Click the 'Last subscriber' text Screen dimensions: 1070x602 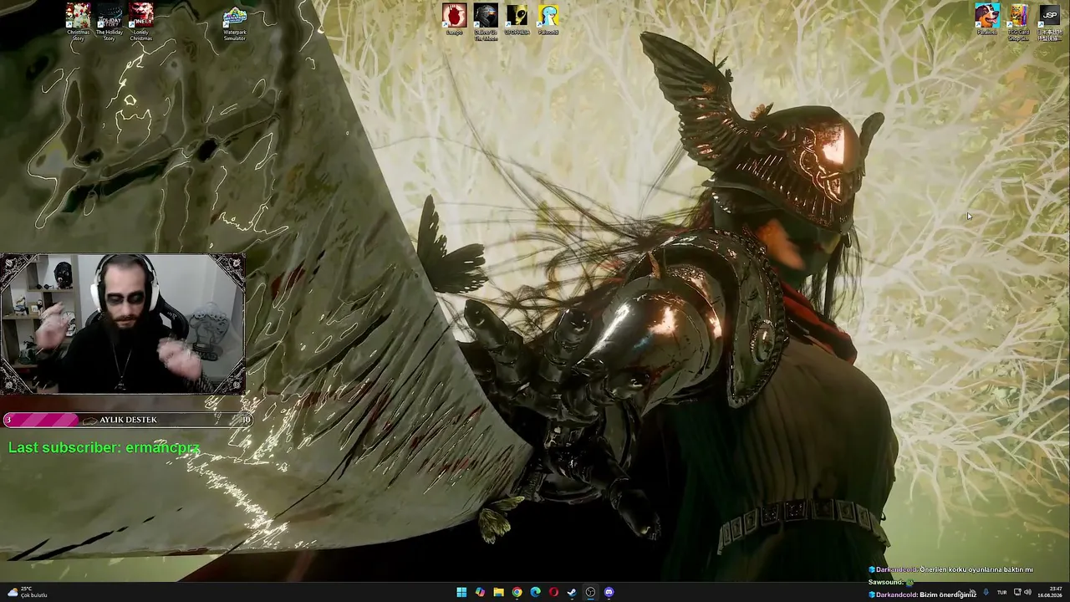pyautogui.click(x=104, y=448)
